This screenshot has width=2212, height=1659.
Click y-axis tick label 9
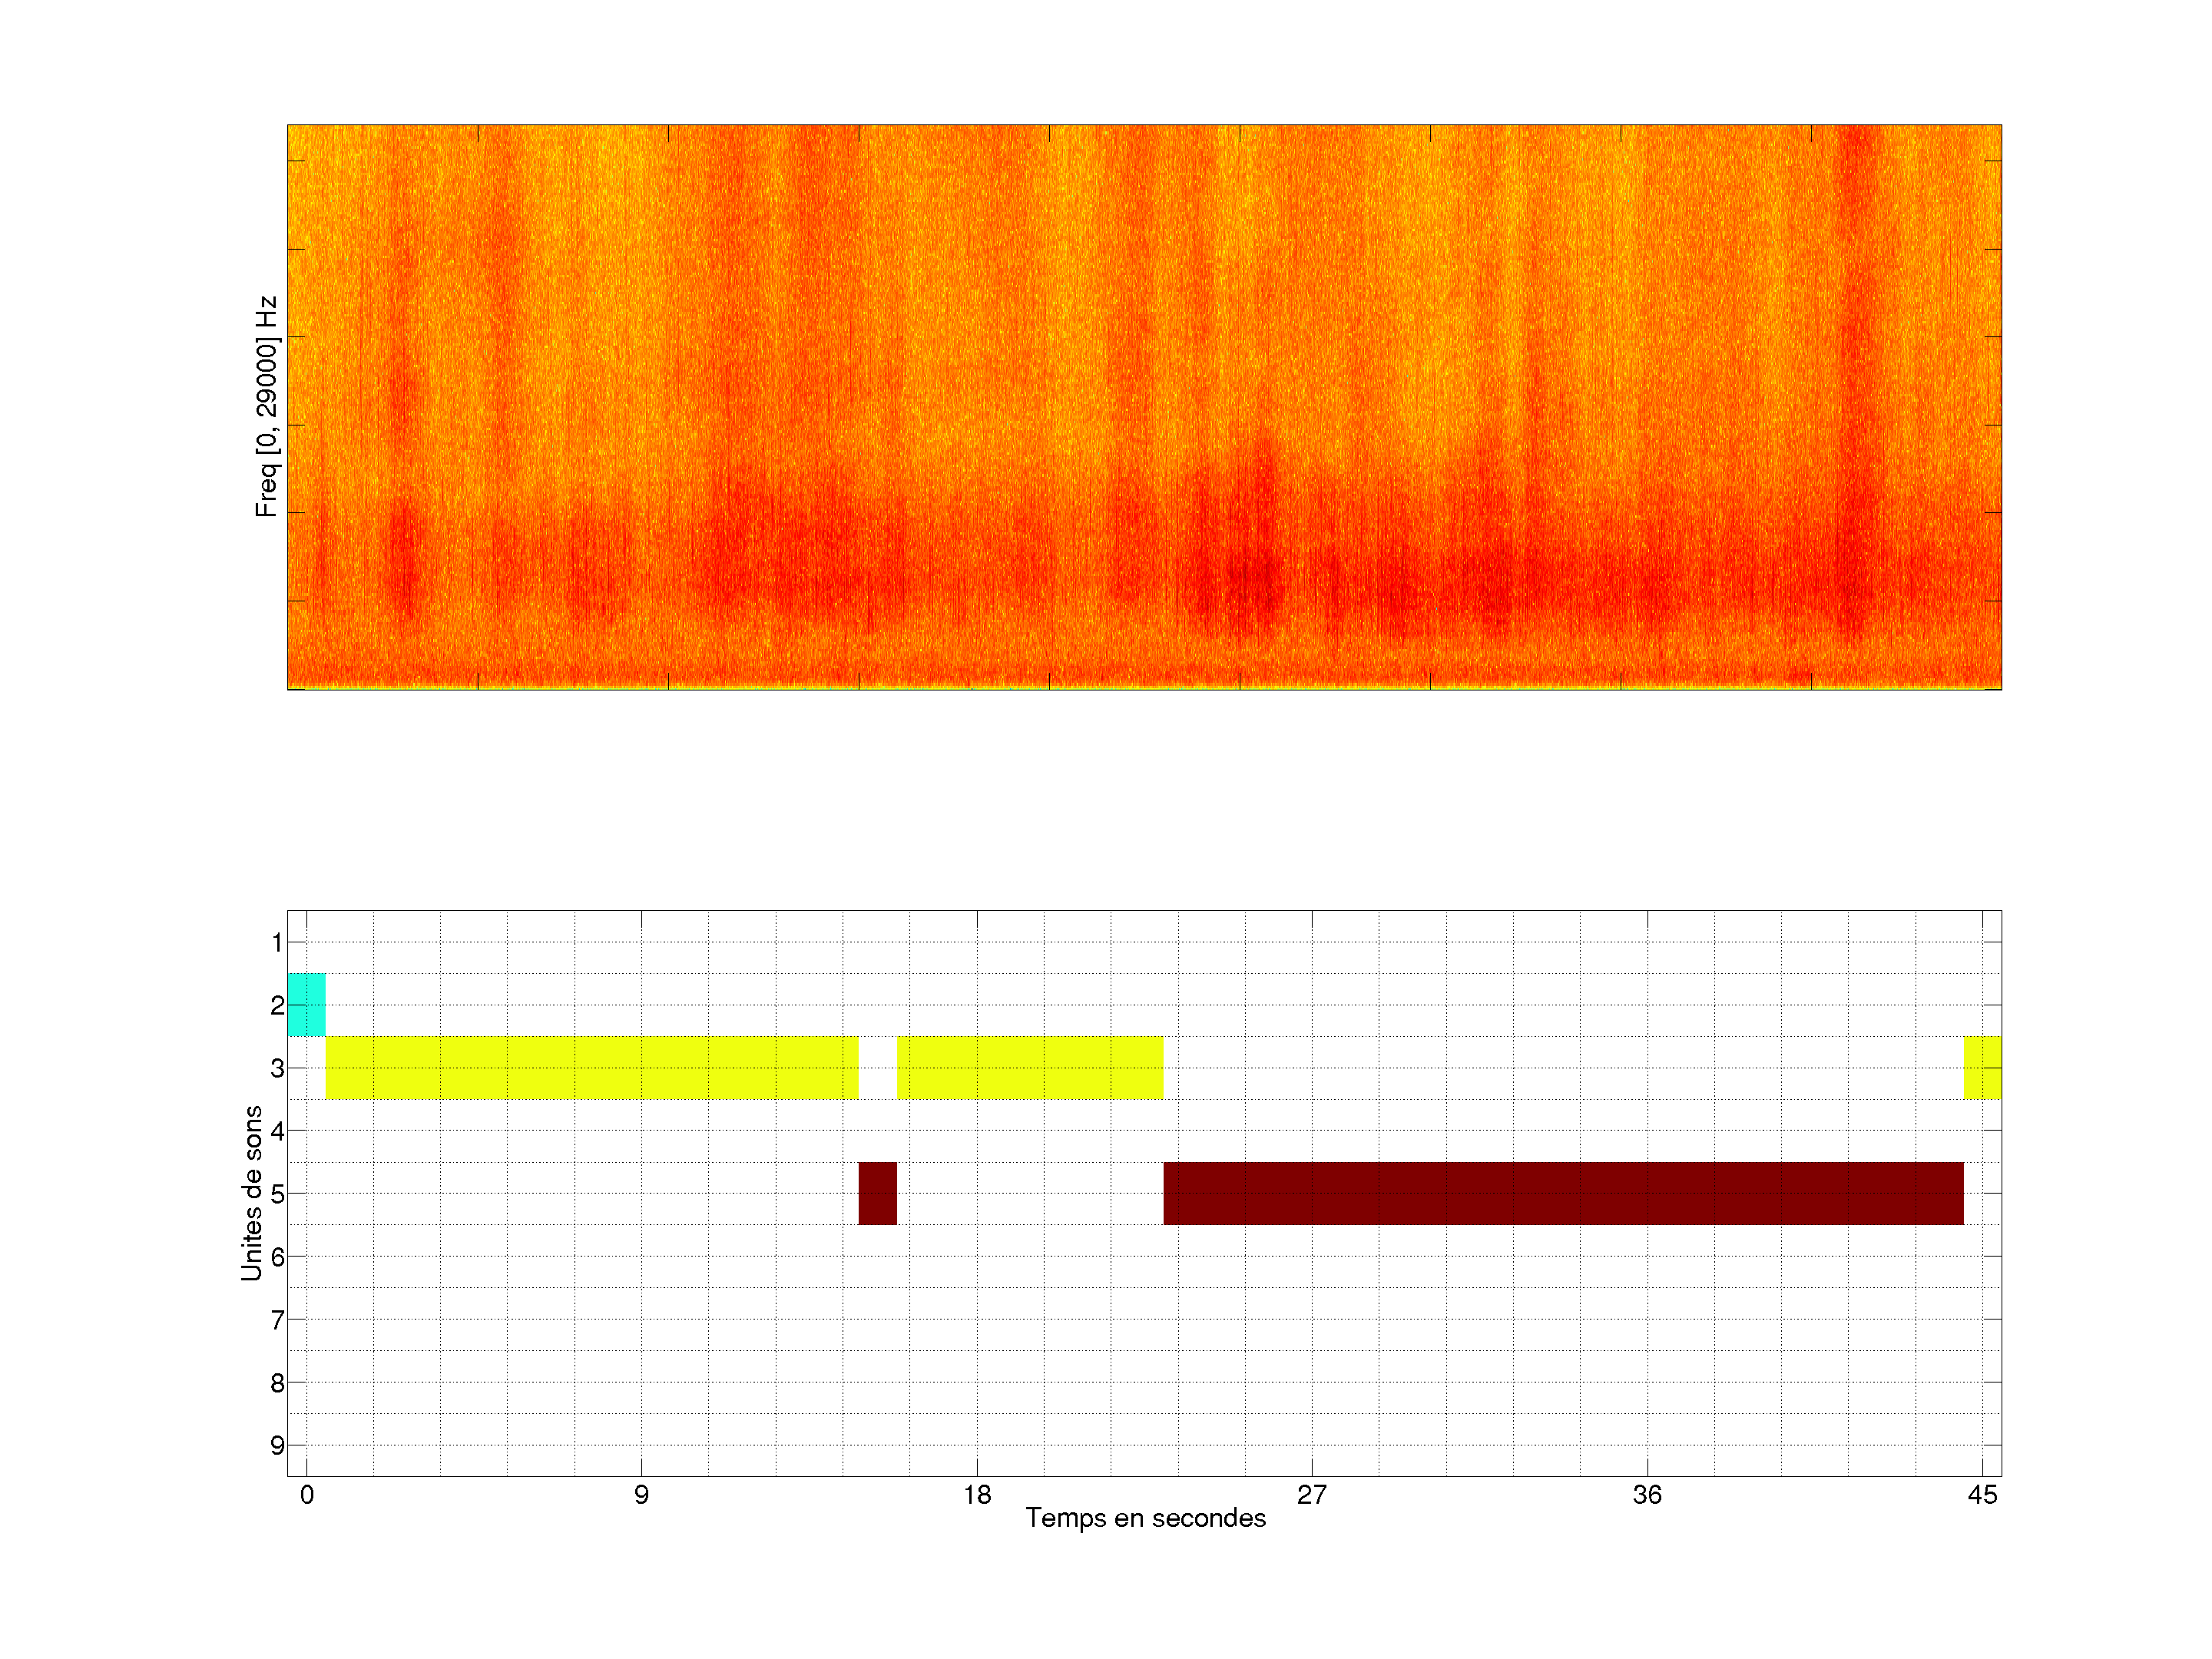coord(277,1445)
